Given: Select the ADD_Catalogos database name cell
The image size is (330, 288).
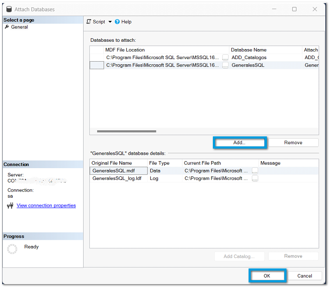Looking at the screenshot, I should coord(266,57).
